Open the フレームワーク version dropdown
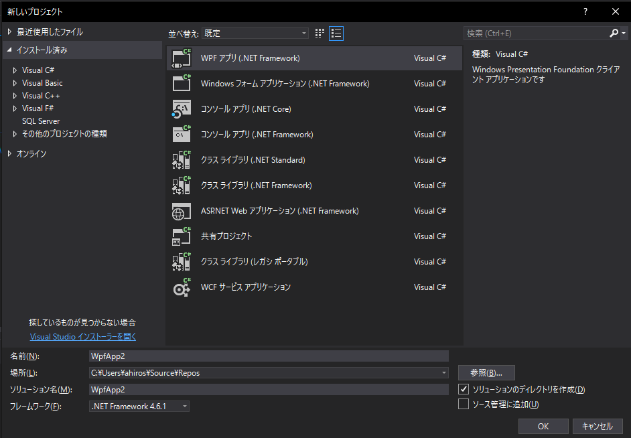The width and height of the screenshot is (631, 438). click(x=184, y=406)
